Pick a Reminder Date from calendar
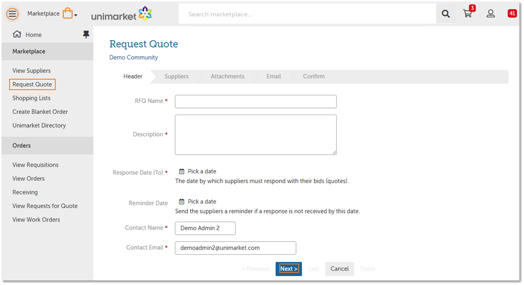524x285 pixels. tap(197, 202)
